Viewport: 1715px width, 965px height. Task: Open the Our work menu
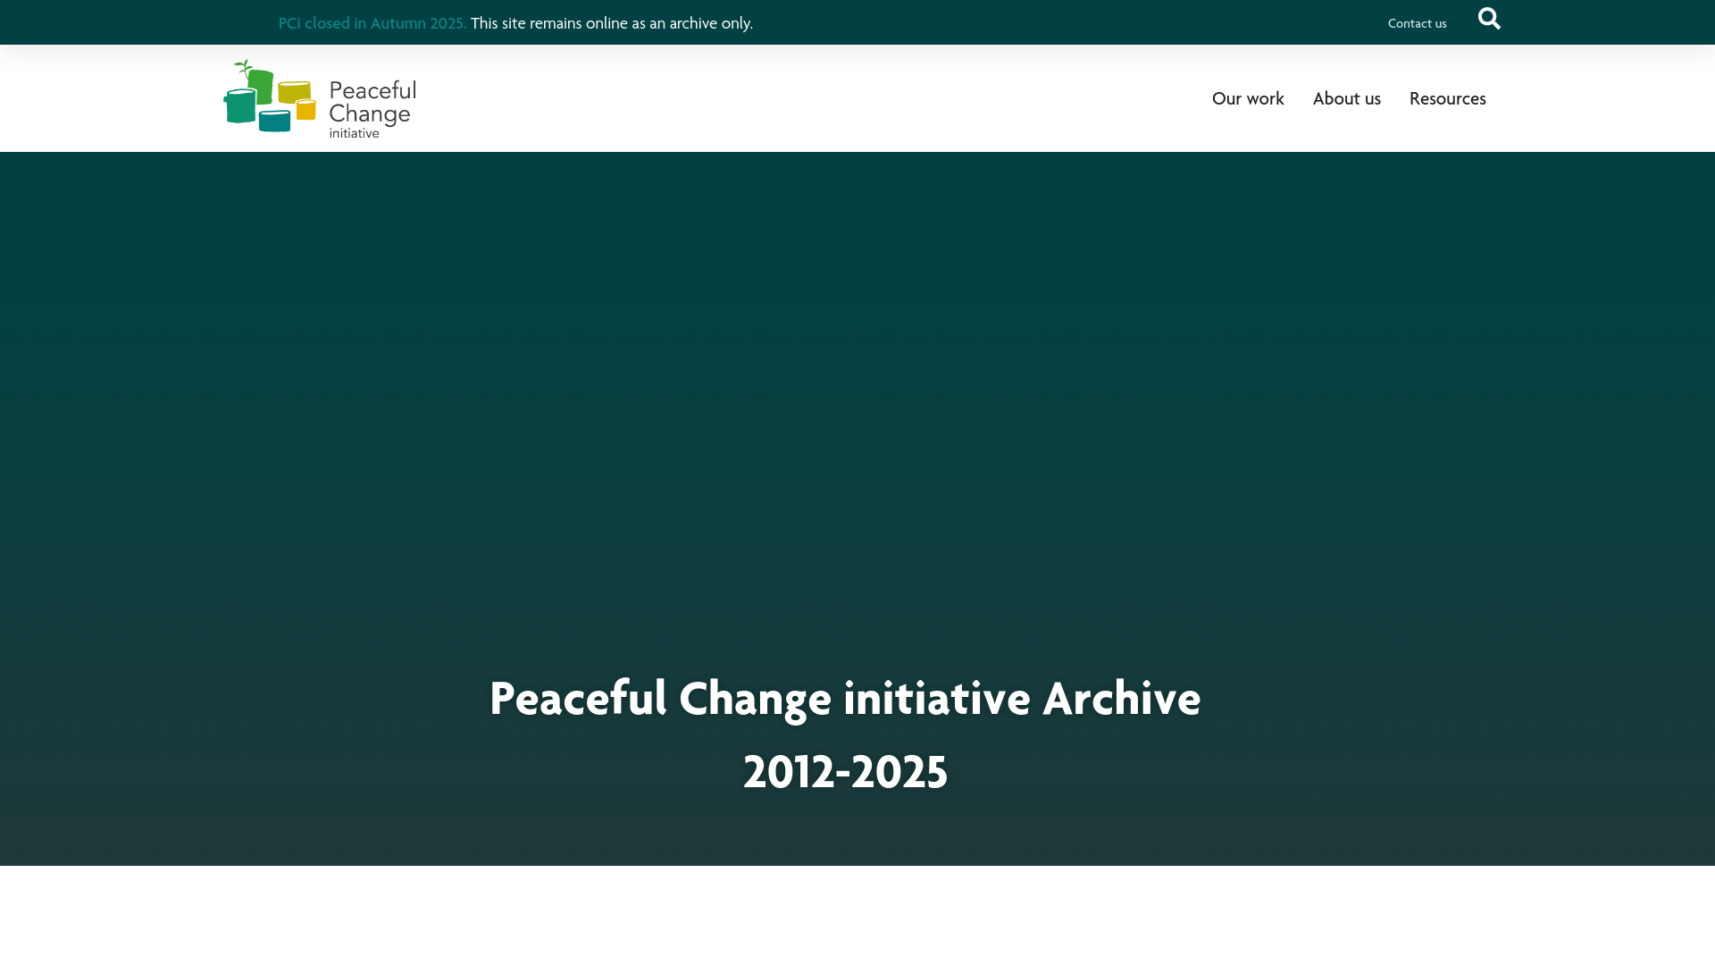coord(1248,98)
